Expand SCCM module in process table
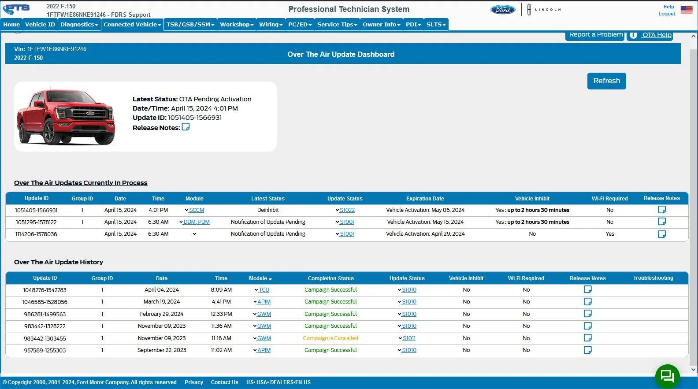698x389 pixels. pyautogui.click(x=186, y=210)
